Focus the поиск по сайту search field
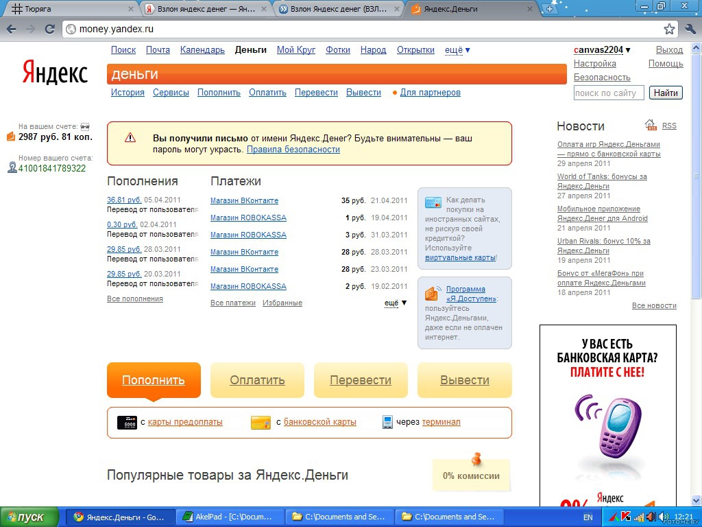Image resolution: width=702 pixels, height=527 pixels. 609,93
